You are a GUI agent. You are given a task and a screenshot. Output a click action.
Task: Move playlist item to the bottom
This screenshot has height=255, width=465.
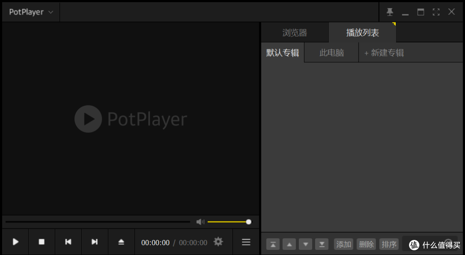(322, 244)
